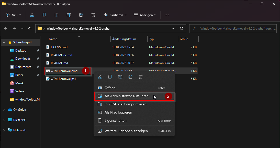The width and height of the screenshot is (280, 148).
Task: Click the LICENSE.md file icon
Action: pyautogui.click(x=48, y=47)
